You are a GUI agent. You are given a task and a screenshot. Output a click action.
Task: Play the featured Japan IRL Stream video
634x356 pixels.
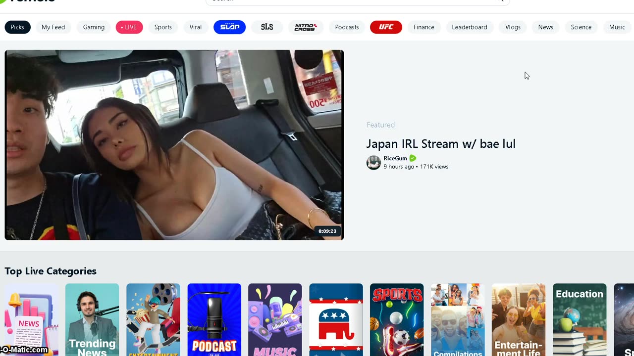(x=174, y=145)
